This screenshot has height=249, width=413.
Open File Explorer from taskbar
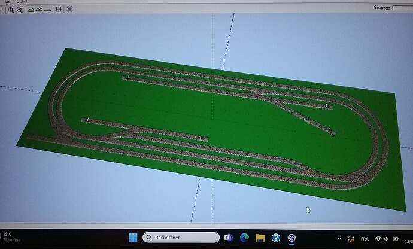click(x=260, y=238)
